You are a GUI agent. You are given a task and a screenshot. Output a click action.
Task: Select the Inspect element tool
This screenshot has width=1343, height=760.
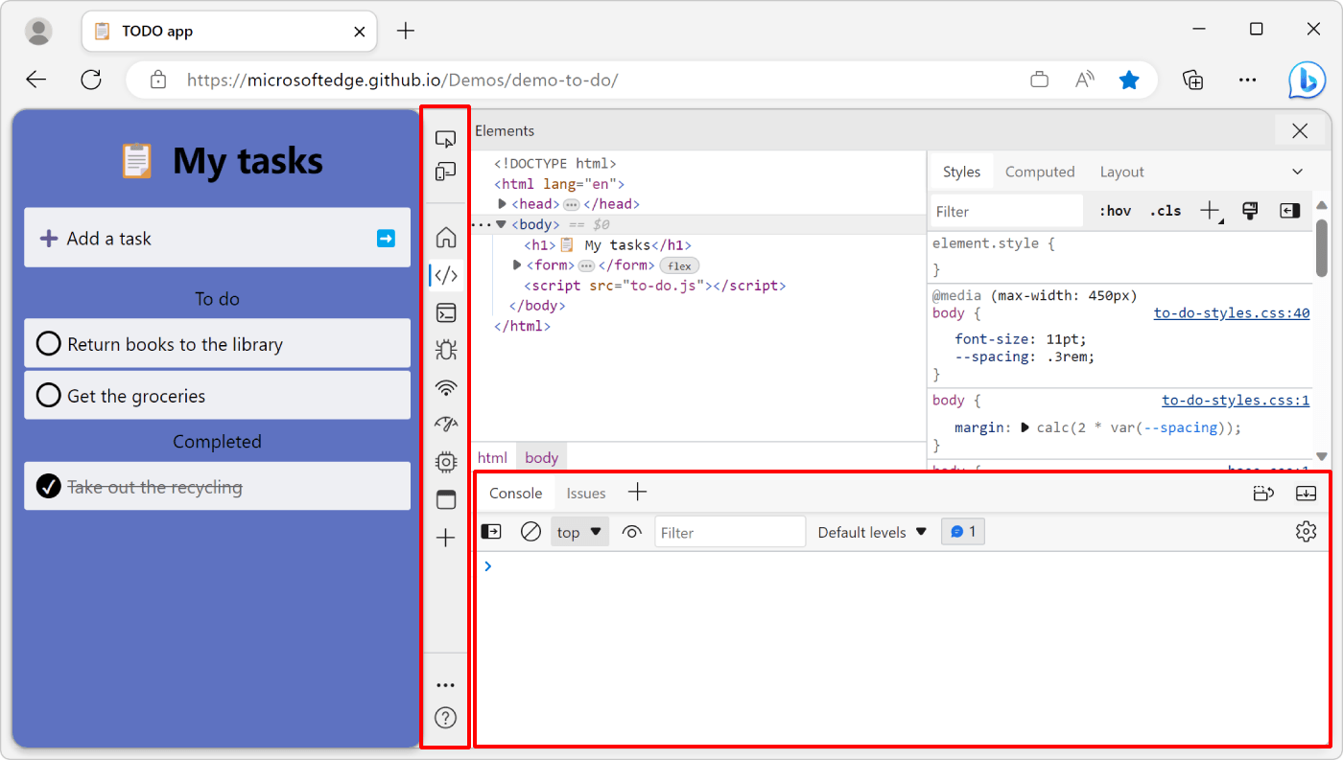tap(445, 138)
